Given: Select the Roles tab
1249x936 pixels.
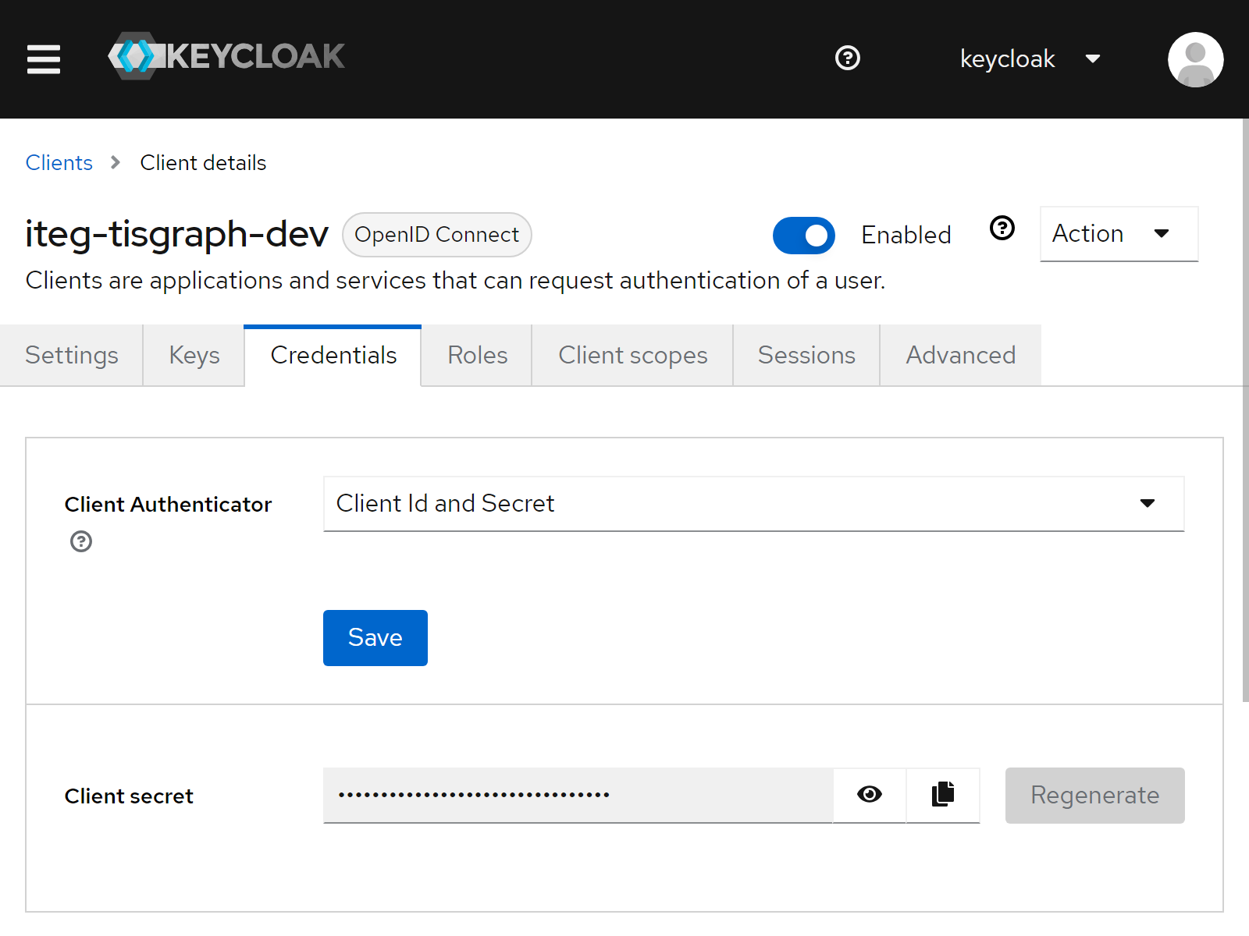Looking at the screenshot, I should pyautogui.click(x=476, y=355).
